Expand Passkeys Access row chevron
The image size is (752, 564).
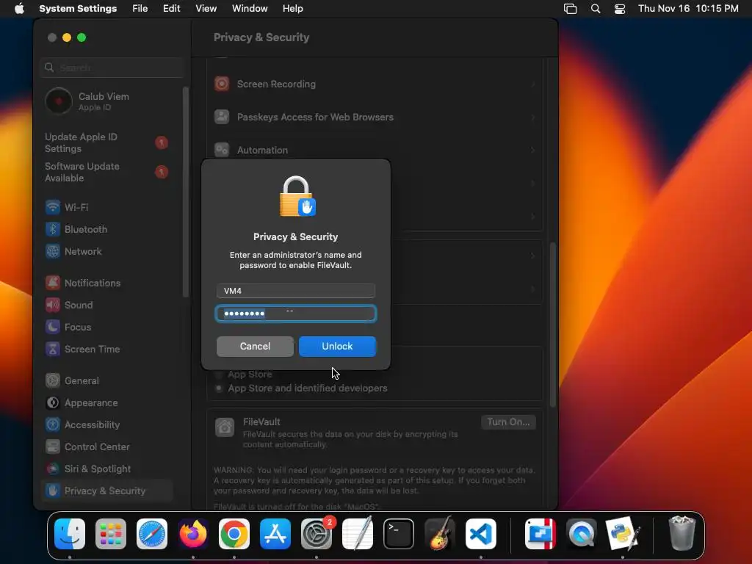(x=533, y=117)
